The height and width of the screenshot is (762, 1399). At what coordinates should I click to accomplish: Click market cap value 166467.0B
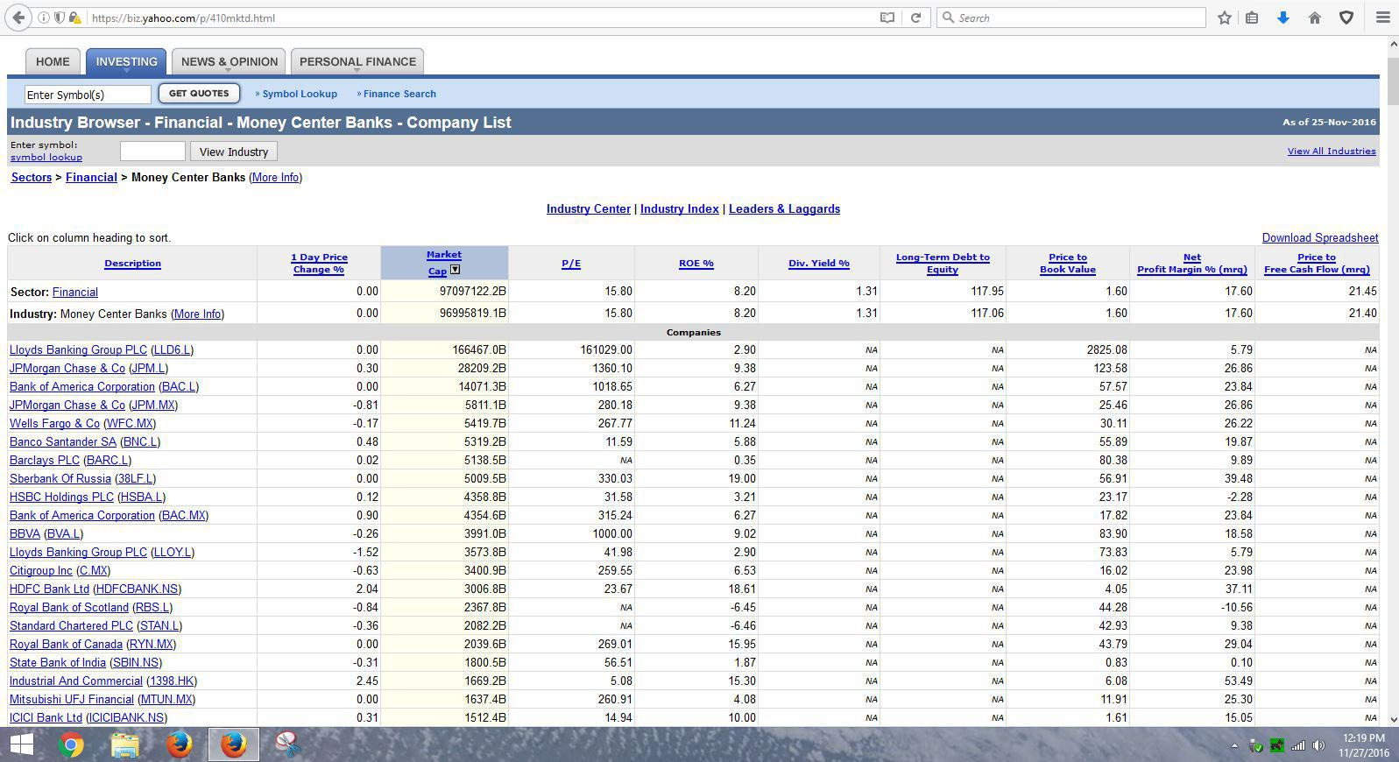pos(479,349)
